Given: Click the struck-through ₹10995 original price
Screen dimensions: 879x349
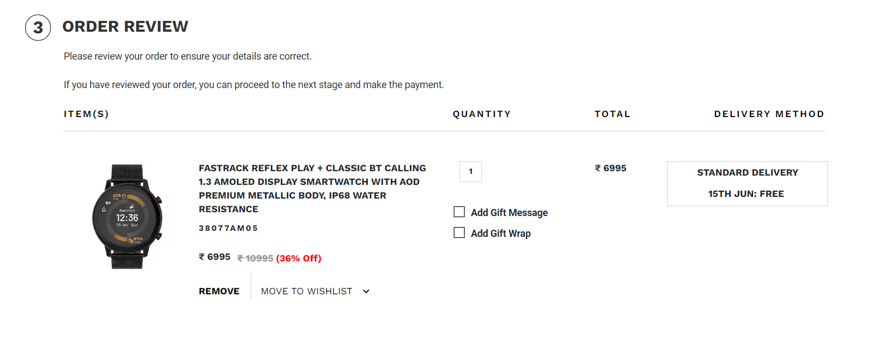Looking at the screenshot, I should [255, 258].
